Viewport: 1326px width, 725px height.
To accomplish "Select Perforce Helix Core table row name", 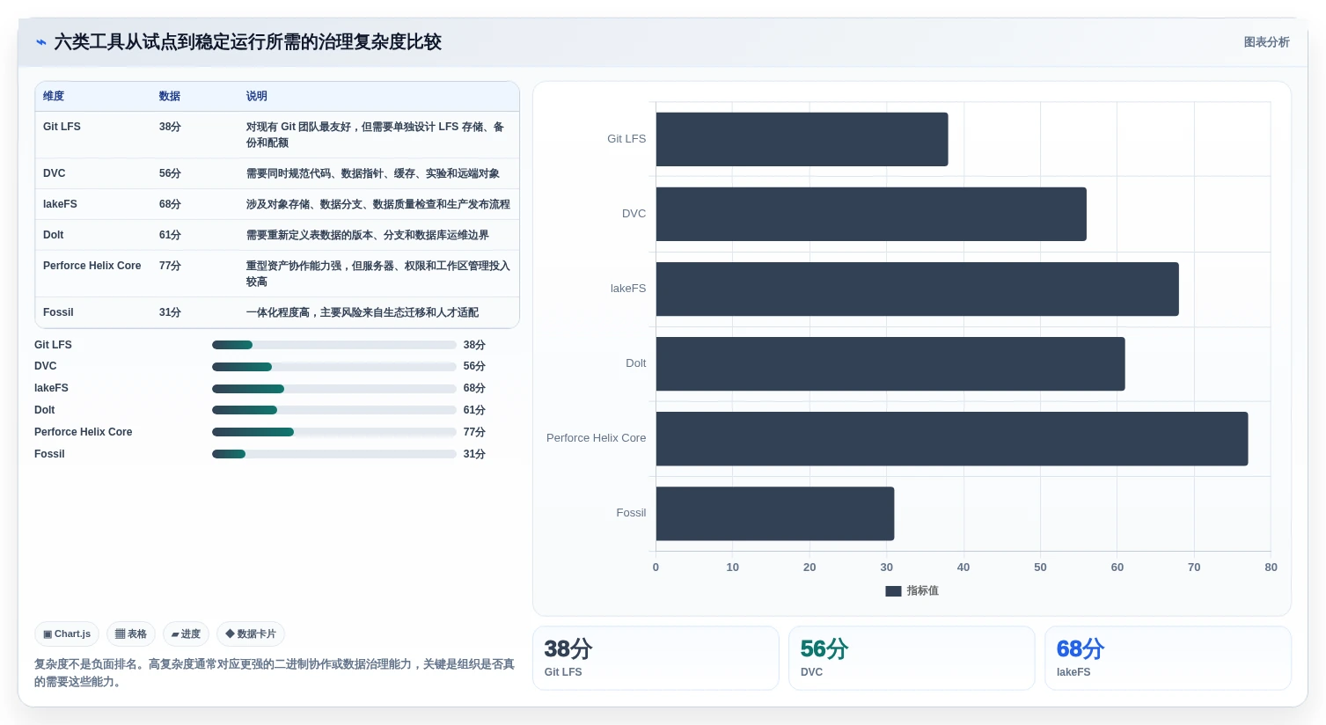I will [92, 266].
